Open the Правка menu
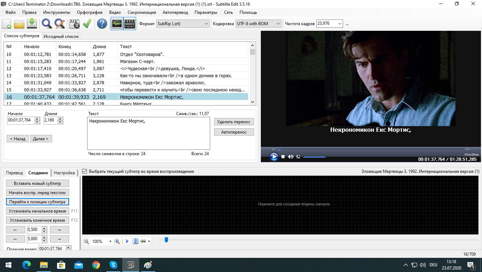The image size is (482, 272). 29,12
